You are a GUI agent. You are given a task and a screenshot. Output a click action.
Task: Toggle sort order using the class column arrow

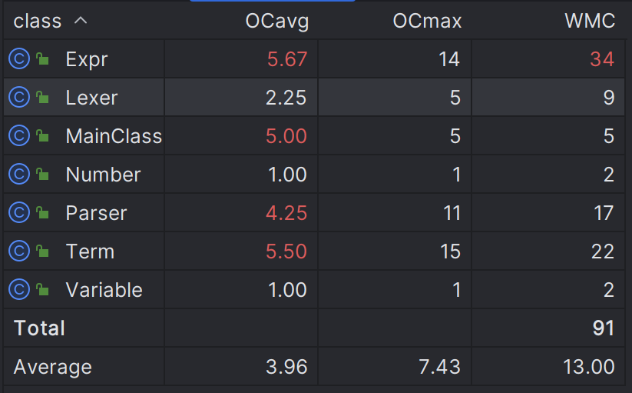[81, 20]
